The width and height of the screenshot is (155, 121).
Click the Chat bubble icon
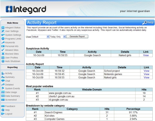(x=3, y=81)
